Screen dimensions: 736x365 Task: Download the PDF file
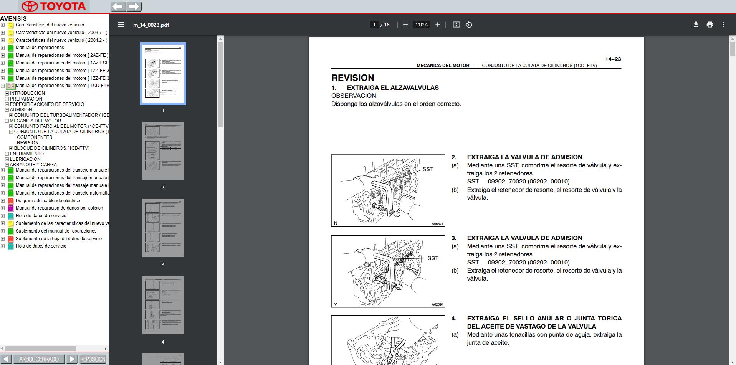[696, 25]
